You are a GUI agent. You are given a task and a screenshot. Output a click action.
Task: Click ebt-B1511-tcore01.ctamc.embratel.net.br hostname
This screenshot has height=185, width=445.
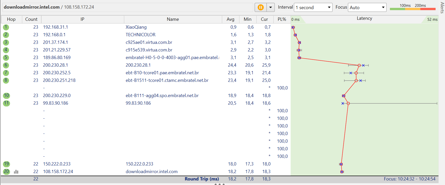click(x=167, y=80)
